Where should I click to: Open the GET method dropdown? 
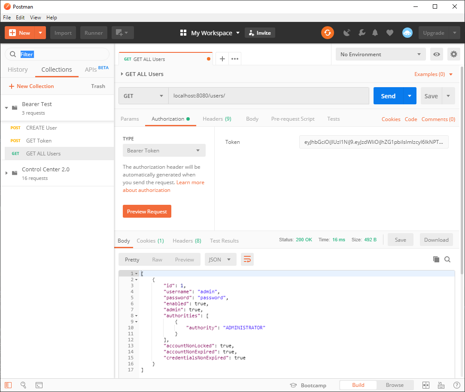[x=143, y=96]
